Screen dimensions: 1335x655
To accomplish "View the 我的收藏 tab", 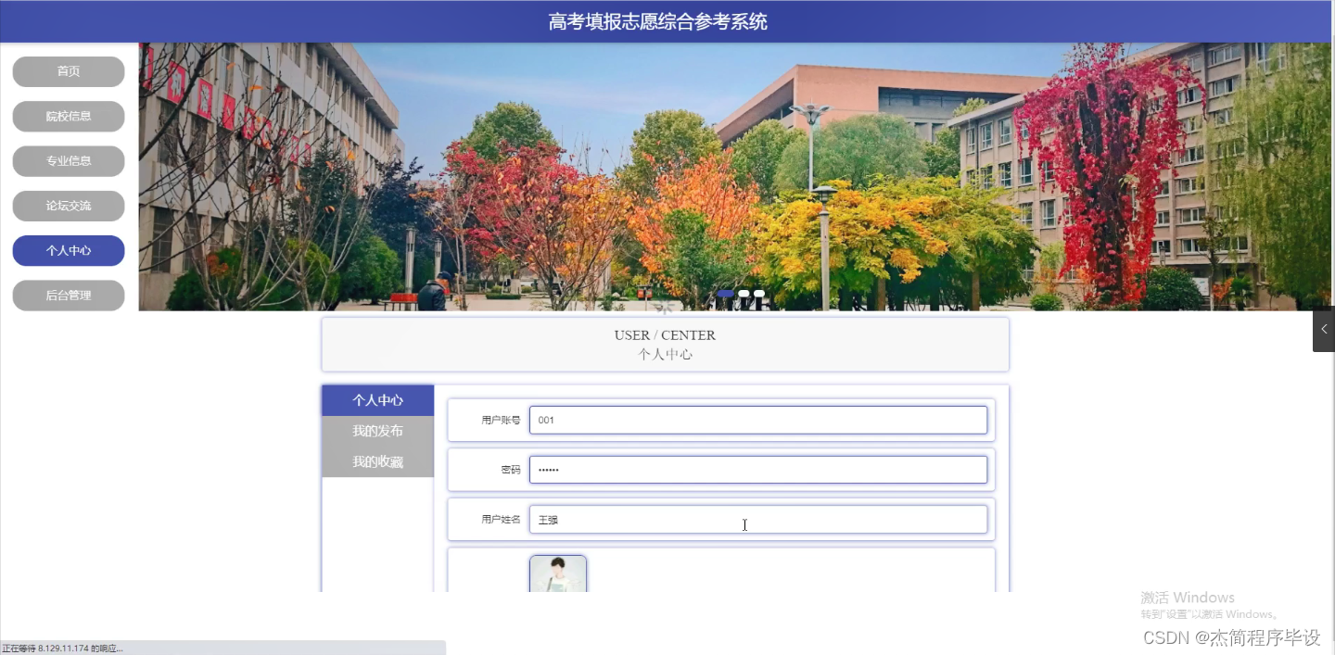I will (377, 460).
